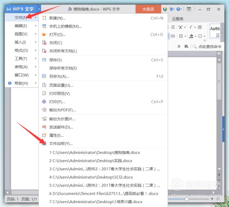Click the 发送邮件(D) envelope icon
This screenshot has height=207, width=229.
pos(44,127)
